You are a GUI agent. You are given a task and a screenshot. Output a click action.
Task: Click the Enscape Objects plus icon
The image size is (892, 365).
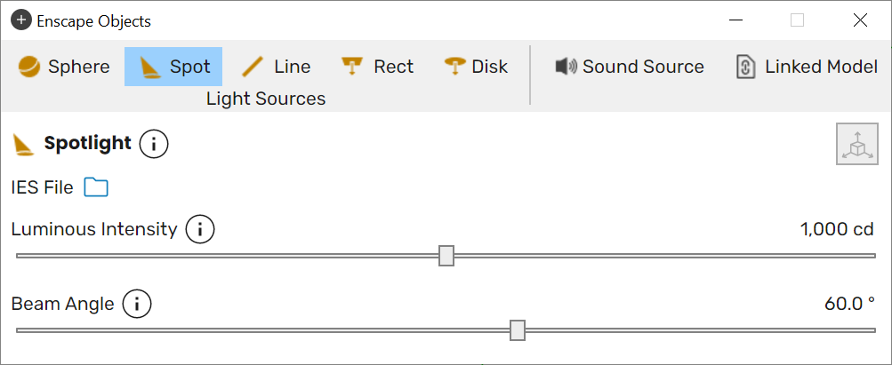coord(21,21)
